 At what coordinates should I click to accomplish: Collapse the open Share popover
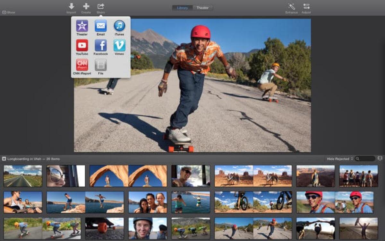point(100,7)
